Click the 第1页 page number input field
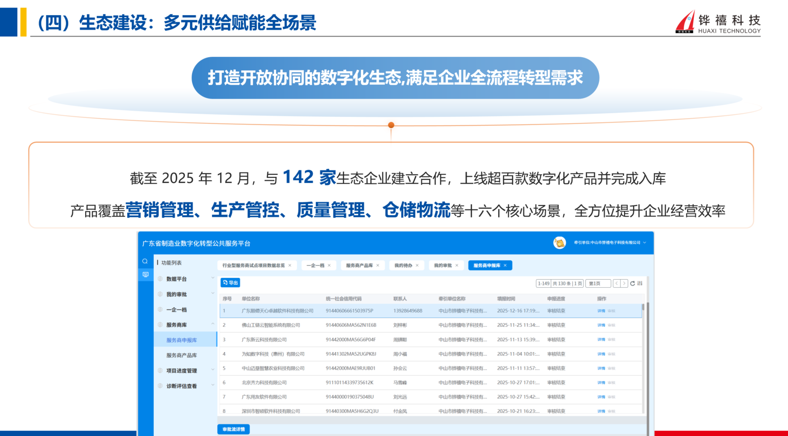 click(x=598, y=283)
